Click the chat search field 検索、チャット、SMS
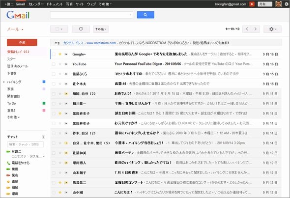Image resolution: width=290 pixels, height=198 pixels. pos(26,144)
